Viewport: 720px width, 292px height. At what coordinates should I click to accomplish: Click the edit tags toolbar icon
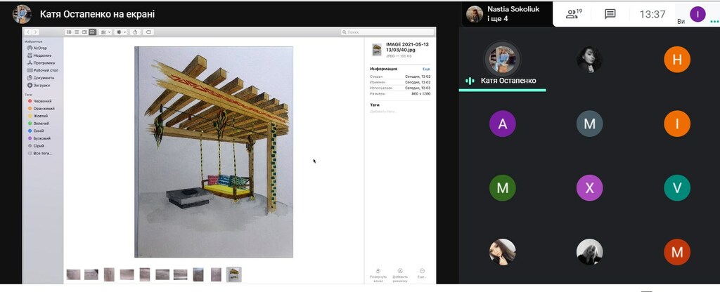pyautogui.click(x=148, y=32)
